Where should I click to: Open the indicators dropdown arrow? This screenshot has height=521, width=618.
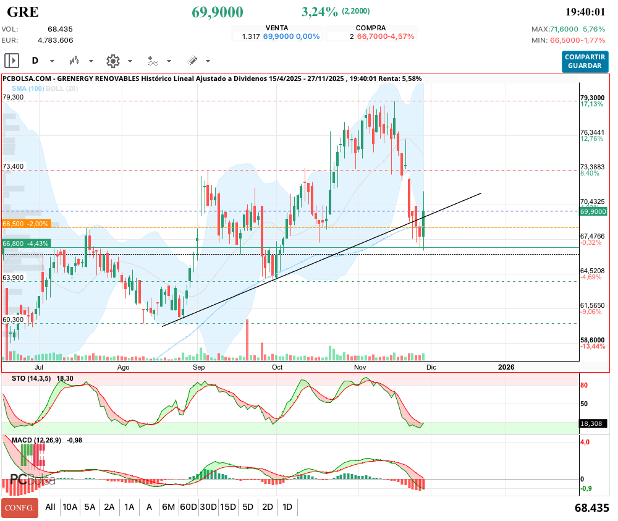pos(169,61)
